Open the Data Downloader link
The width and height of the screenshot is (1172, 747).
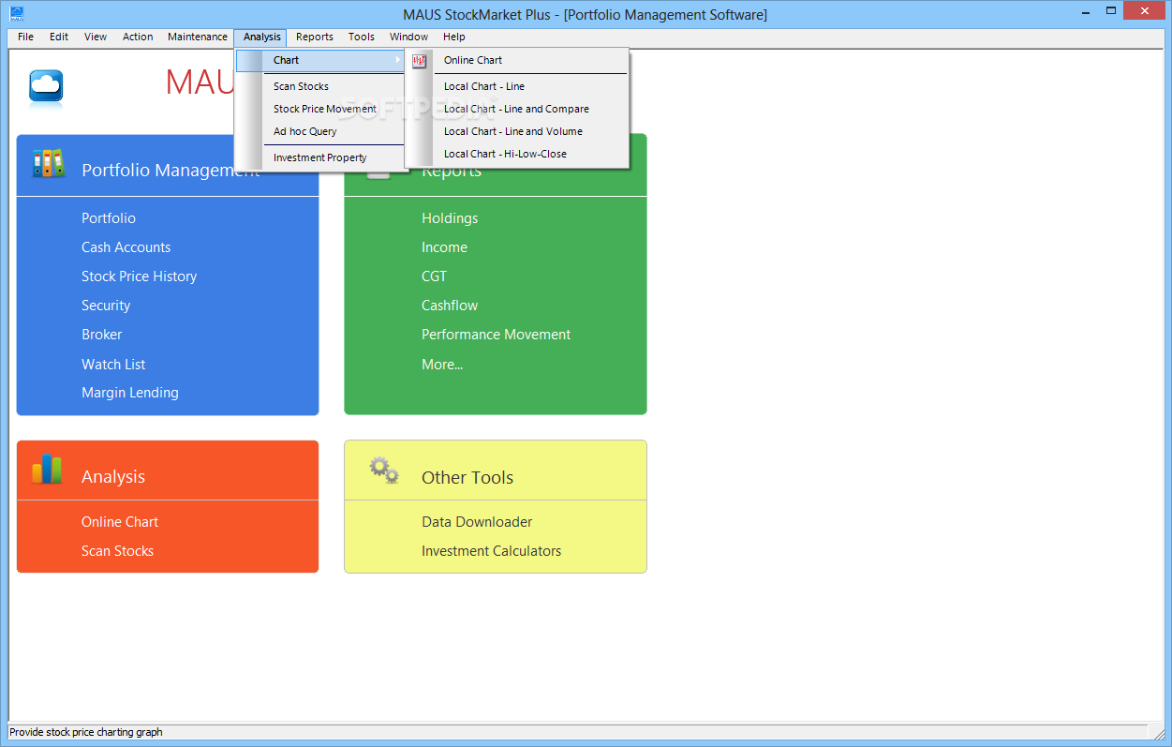477,522
